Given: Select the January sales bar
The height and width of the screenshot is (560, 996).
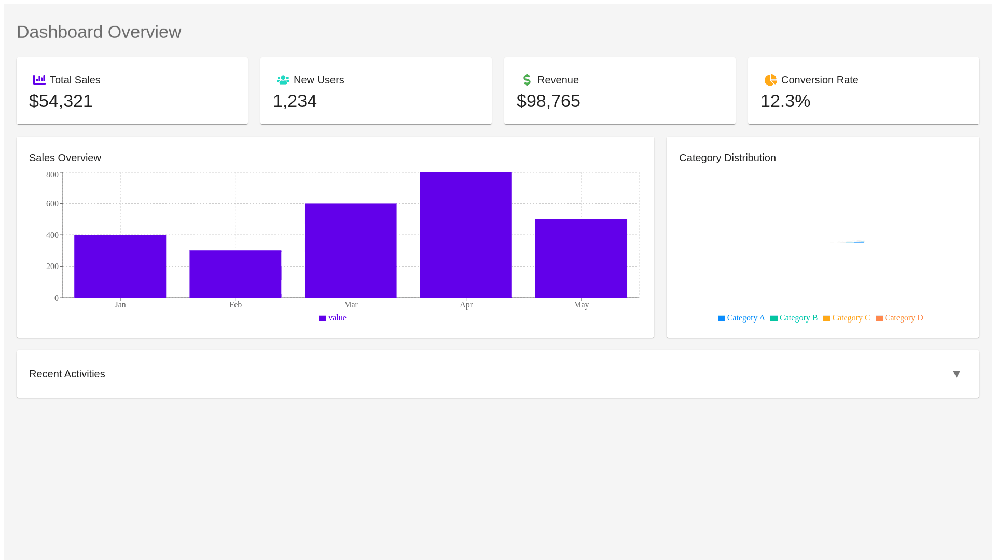Looking at the screenshot, I should coord(120,266).
